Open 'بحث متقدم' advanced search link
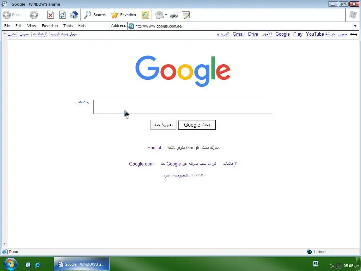Screen dimensions: 361x271 click(x=82, y=102)
